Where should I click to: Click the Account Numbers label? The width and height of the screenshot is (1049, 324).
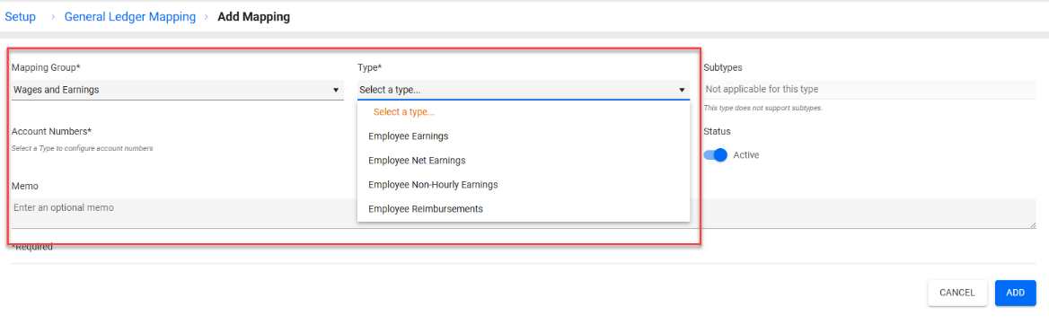[x=51, y=131]
